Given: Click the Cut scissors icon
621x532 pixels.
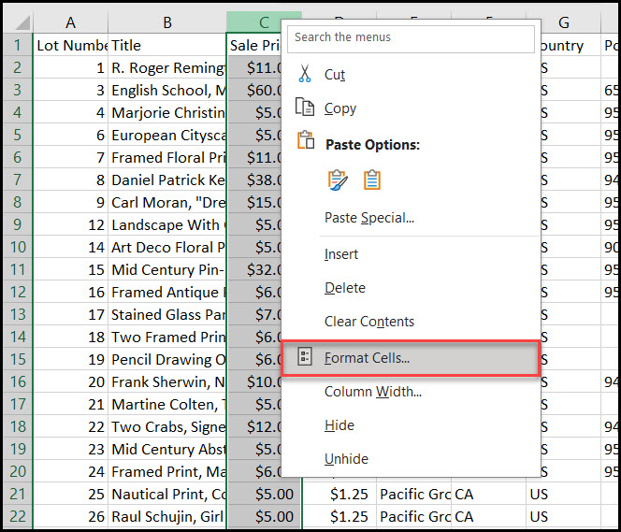Looking at the screenshot, I should (305, 75).
